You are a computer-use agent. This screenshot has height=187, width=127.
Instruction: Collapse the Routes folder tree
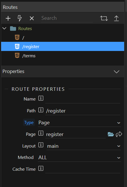[4, 28]
